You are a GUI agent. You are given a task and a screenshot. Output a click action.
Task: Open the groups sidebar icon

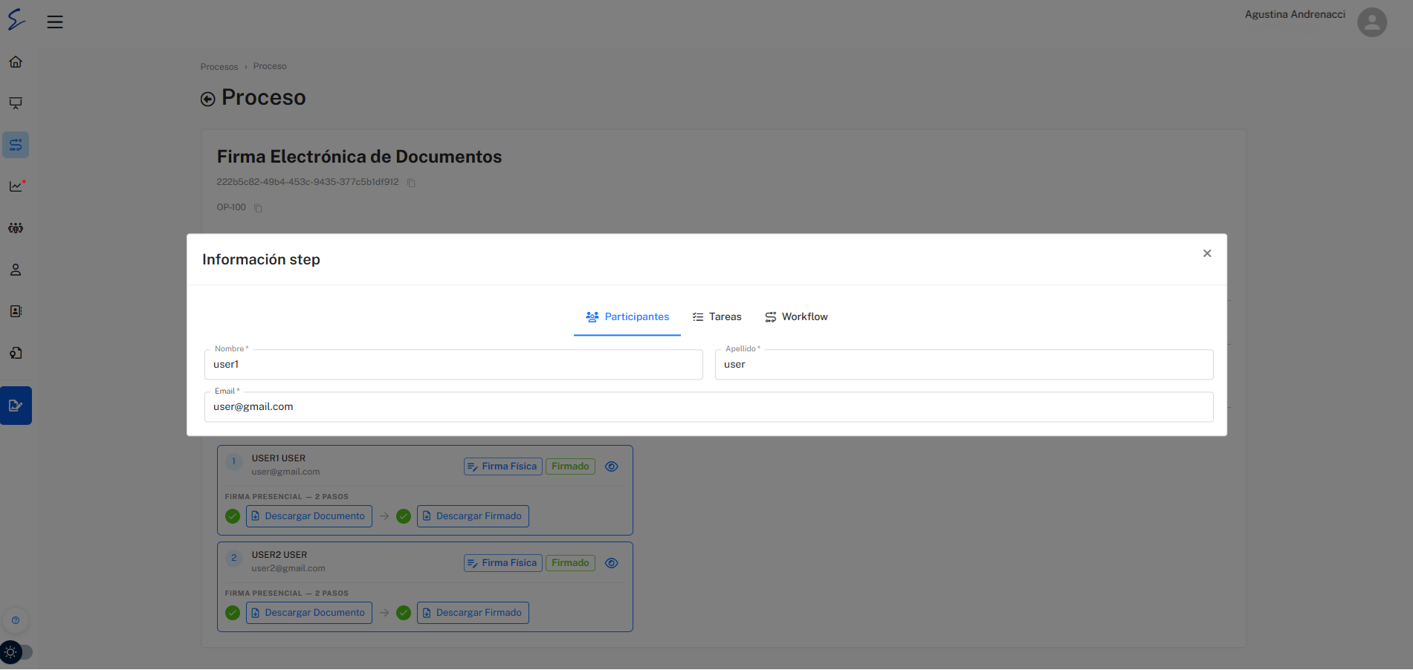click(x=16, y=228)
